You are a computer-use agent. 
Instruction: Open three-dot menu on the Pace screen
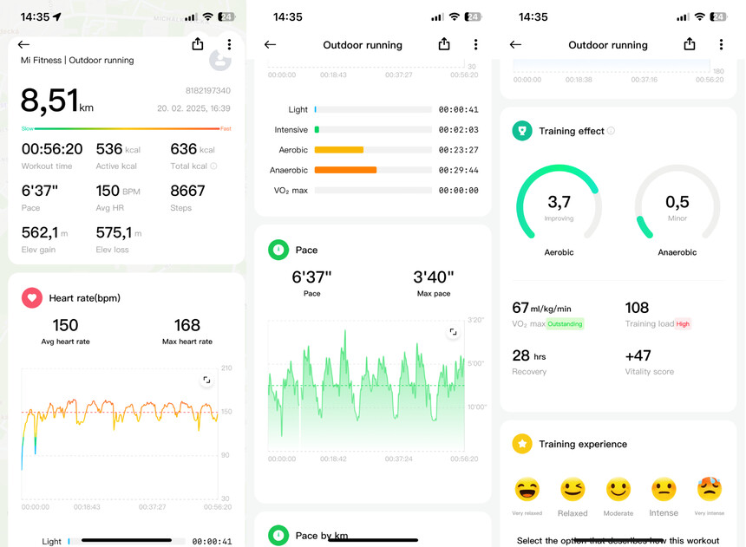pos(475,44)
